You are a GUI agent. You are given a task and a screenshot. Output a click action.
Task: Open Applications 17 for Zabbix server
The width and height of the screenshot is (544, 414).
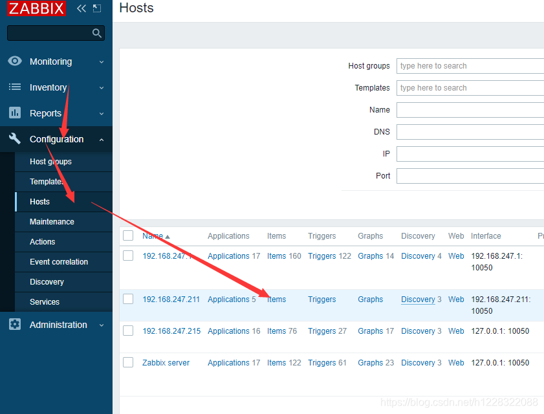pyautogui.click(x=228, y=363)
